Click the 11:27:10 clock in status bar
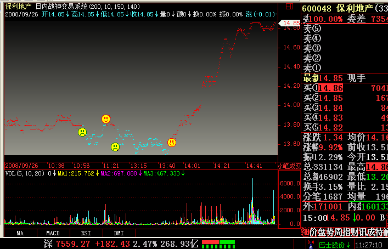388x249 pixels. point(369,245)
